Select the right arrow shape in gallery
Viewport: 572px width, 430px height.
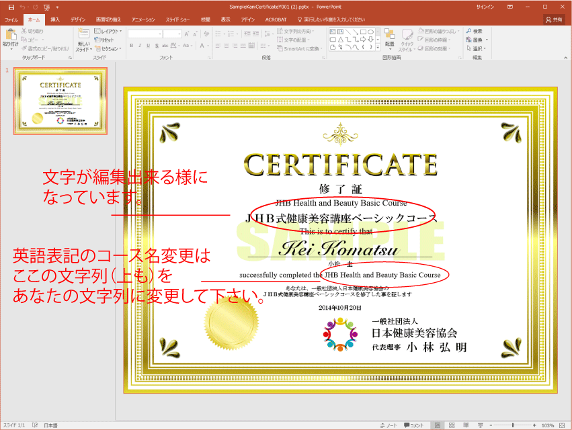(364, 40)
